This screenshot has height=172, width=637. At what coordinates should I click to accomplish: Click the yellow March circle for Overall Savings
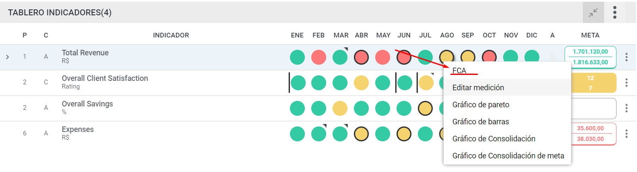pyautogui.click(x=340, y=108)
